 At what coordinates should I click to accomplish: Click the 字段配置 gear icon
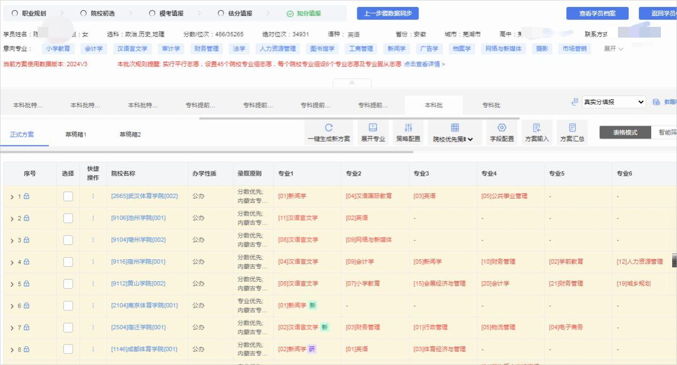502,127
